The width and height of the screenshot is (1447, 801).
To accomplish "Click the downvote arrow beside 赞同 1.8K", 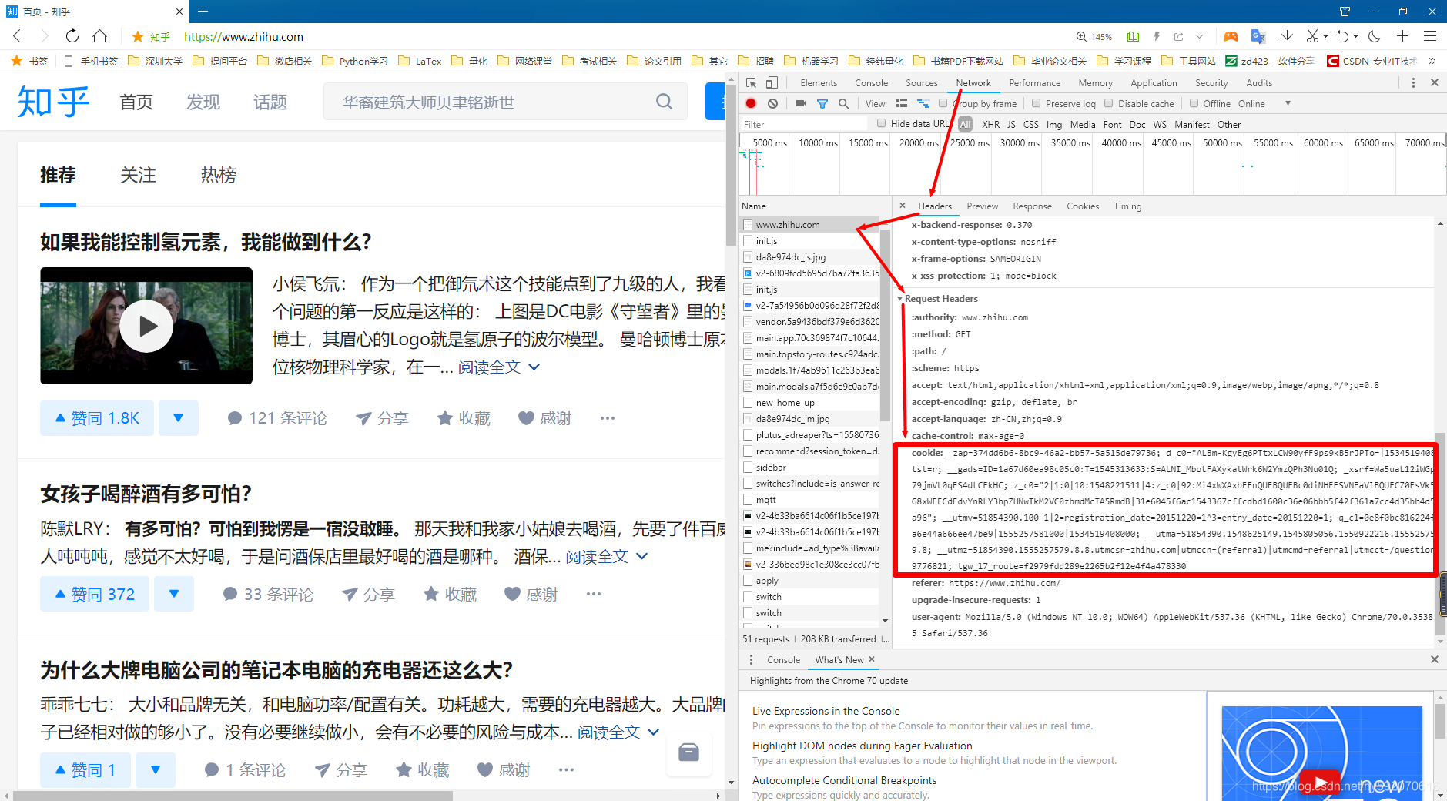I will tap(179, 418).
